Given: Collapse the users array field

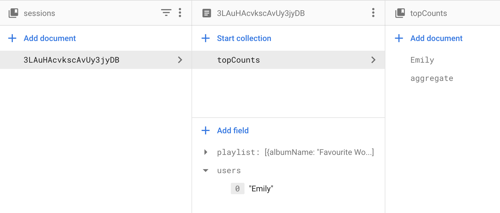Looking at the screenshot, I should click(206, 171).
